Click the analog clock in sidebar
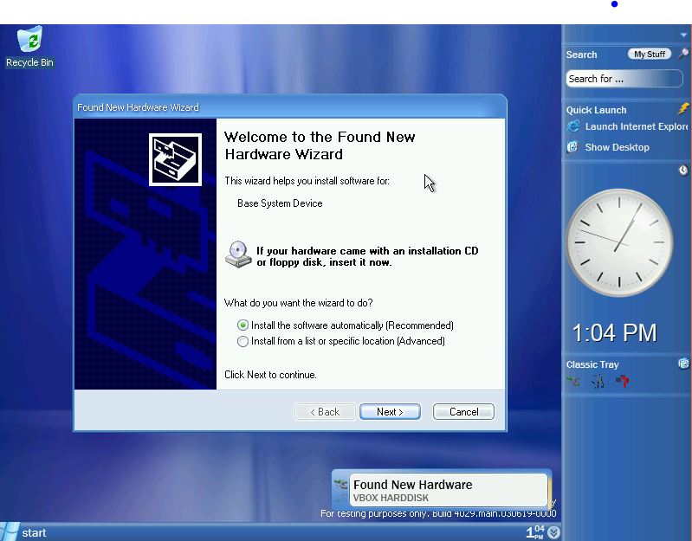 click(619, 242)
